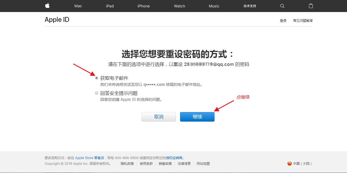
Task: Open the 技术支持 menu item
Action: [250, 6]
